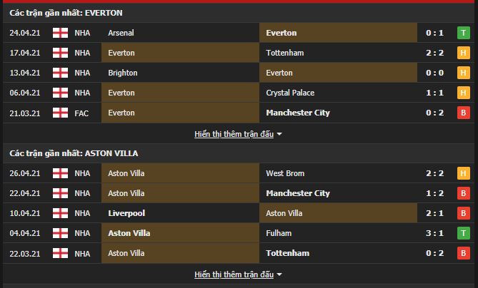Click H result badge for Everton vs Tottenham
Viewport: 478px width, 288px height.
click(463, 53)
